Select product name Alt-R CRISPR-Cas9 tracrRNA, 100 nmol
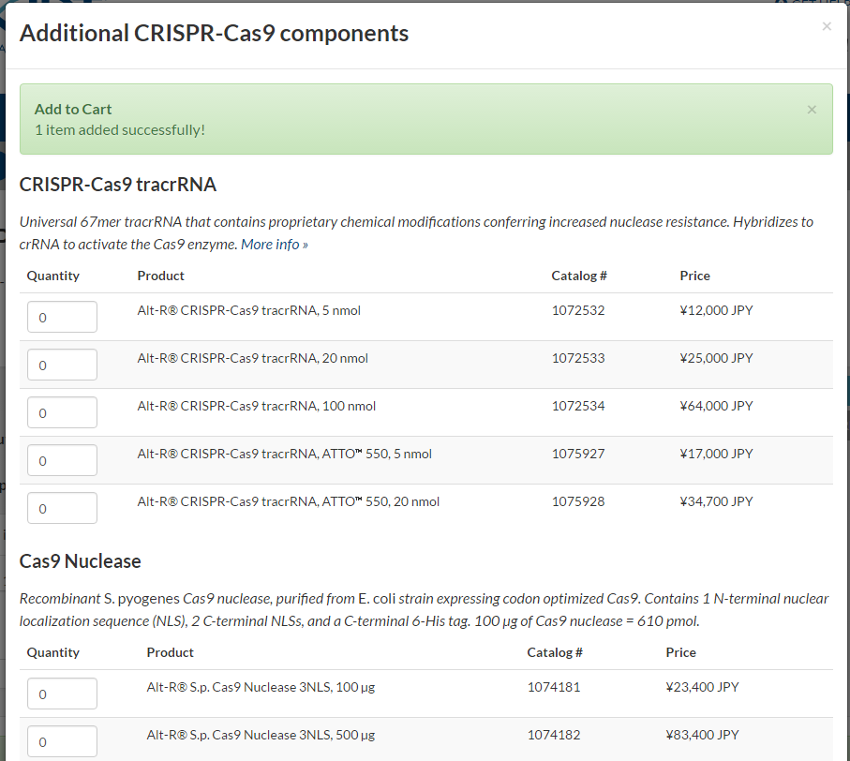This screenshot has width=850, height=761. (x=257, y=406)
